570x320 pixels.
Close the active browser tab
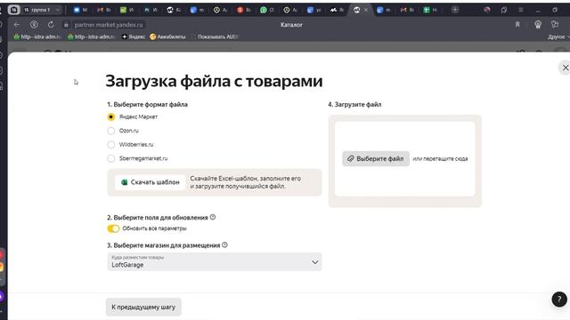(366, 10)
